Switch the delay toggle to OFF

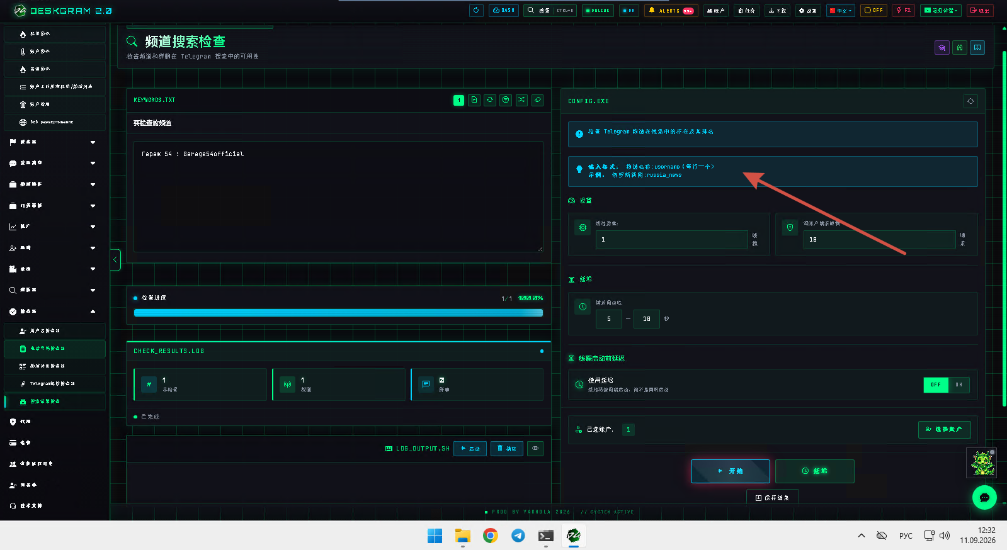[936, 384]
